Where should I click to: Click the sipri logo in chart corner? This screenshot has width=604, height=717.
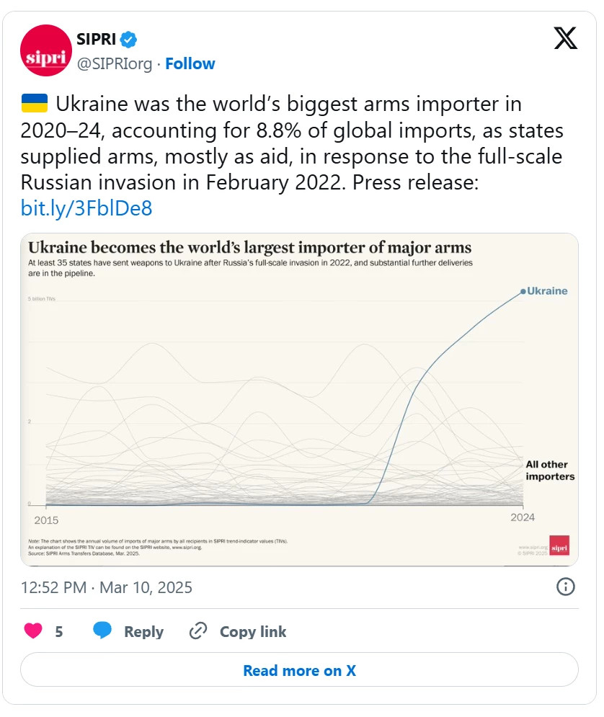559,545
